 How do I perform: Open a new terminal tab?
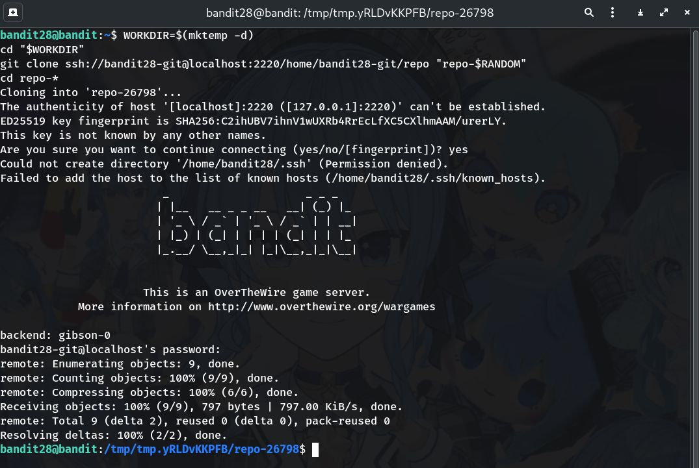tap(14, 12)
